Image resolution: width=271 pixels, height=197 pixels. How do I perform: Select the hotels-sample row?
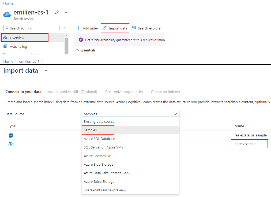click(x=138, y=144)
